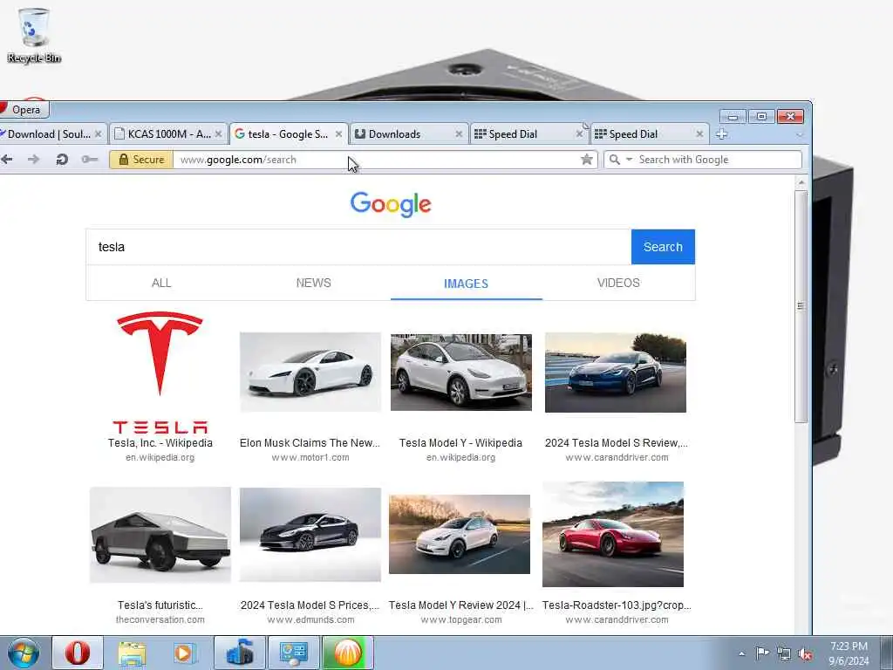Open File Explorer from taskbar
This screenshot has height=670, width=893.
pyautogui.click(x=133, y=653)
